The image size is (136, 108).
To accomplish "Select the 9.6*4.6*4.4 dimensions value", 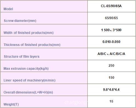I will tap(111, 90).
